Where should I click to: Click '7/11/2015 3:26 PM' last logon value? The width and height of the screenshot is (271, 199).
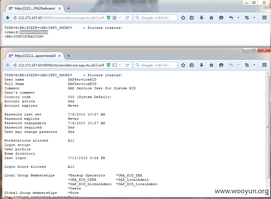pos(86,158)
